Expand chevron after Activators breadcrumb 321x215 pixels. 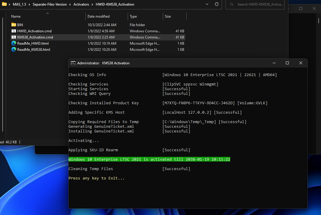tap(92, 4)
